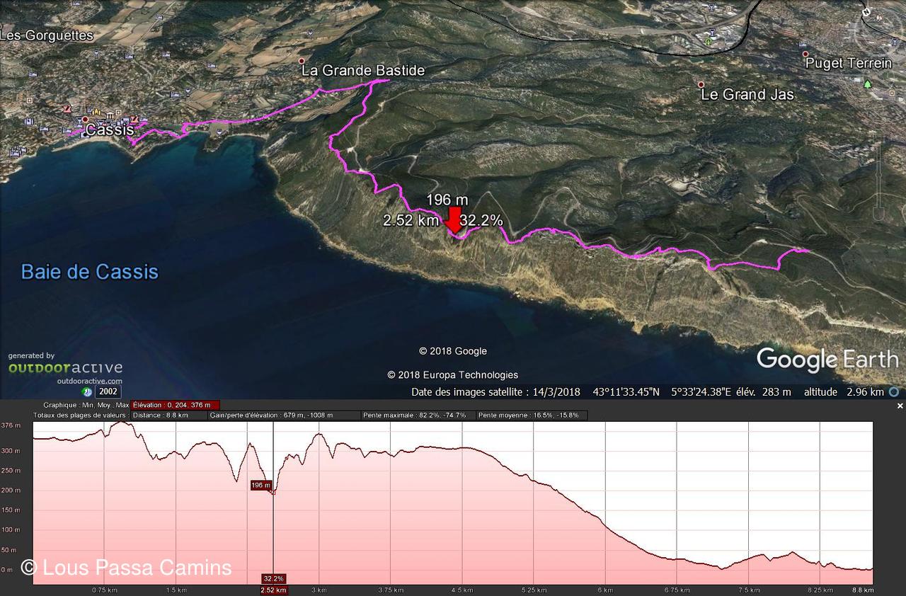This screenshot has width=906, height=596.
Task: Click the Cassis placemark dot
Action: (x=85, y=120)
